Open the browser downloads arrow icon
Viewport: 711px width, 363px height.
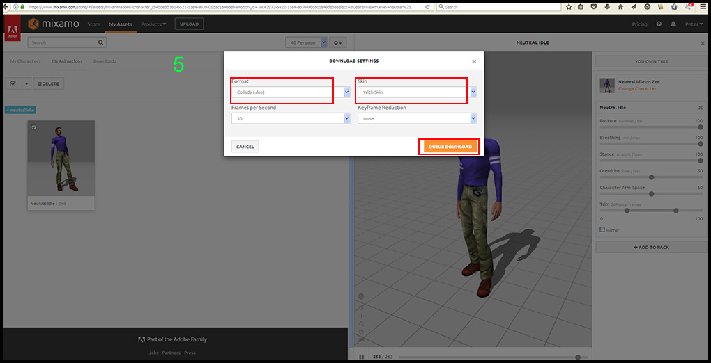[606, 7]
